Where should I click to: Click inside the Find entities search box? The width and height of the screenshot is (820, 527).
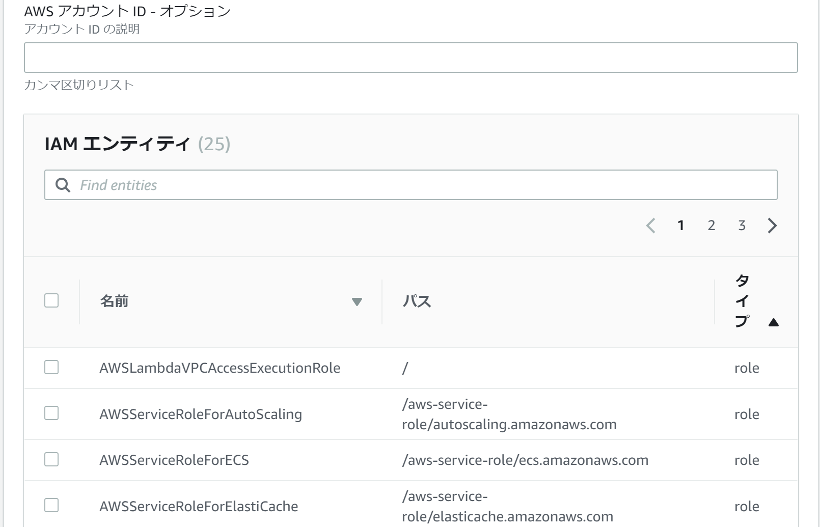[x=357, y=185]
